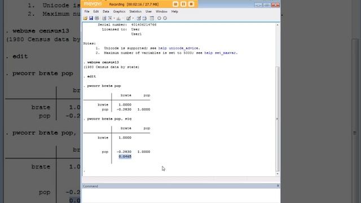Open the File menu
Image resolution: width=361 pixels, height=203 pixels.
coord(87,11)
